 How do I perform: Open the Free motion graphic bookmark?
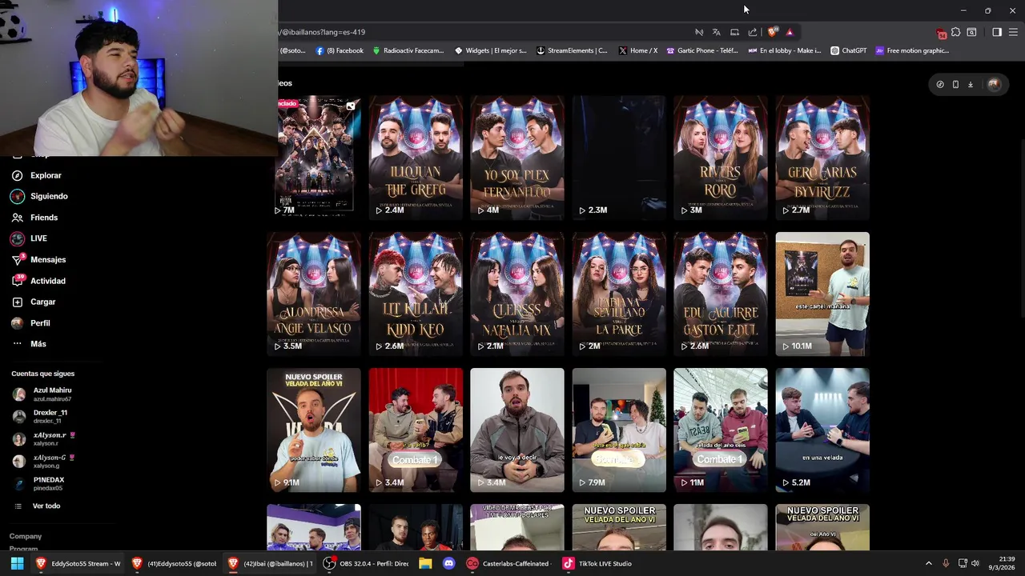pos(912,50)
